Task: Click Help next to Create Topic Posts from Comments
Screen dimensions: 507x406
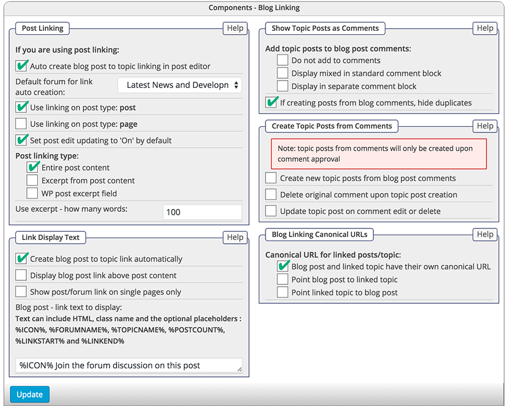Action: click(485, 126)
